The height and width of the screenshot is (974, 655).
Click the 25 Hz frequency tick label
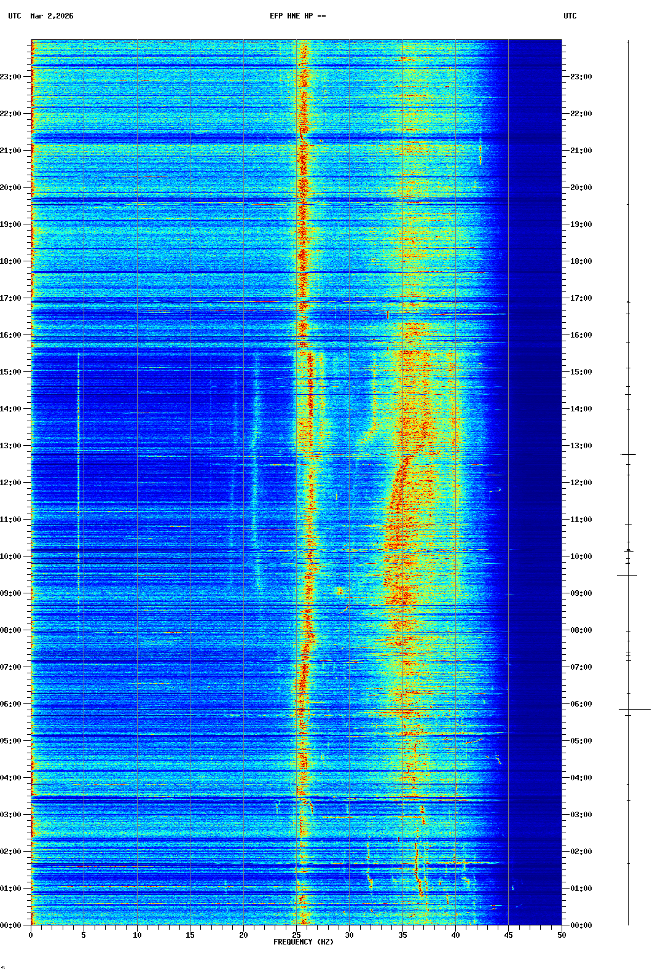[x=296, y=935]
